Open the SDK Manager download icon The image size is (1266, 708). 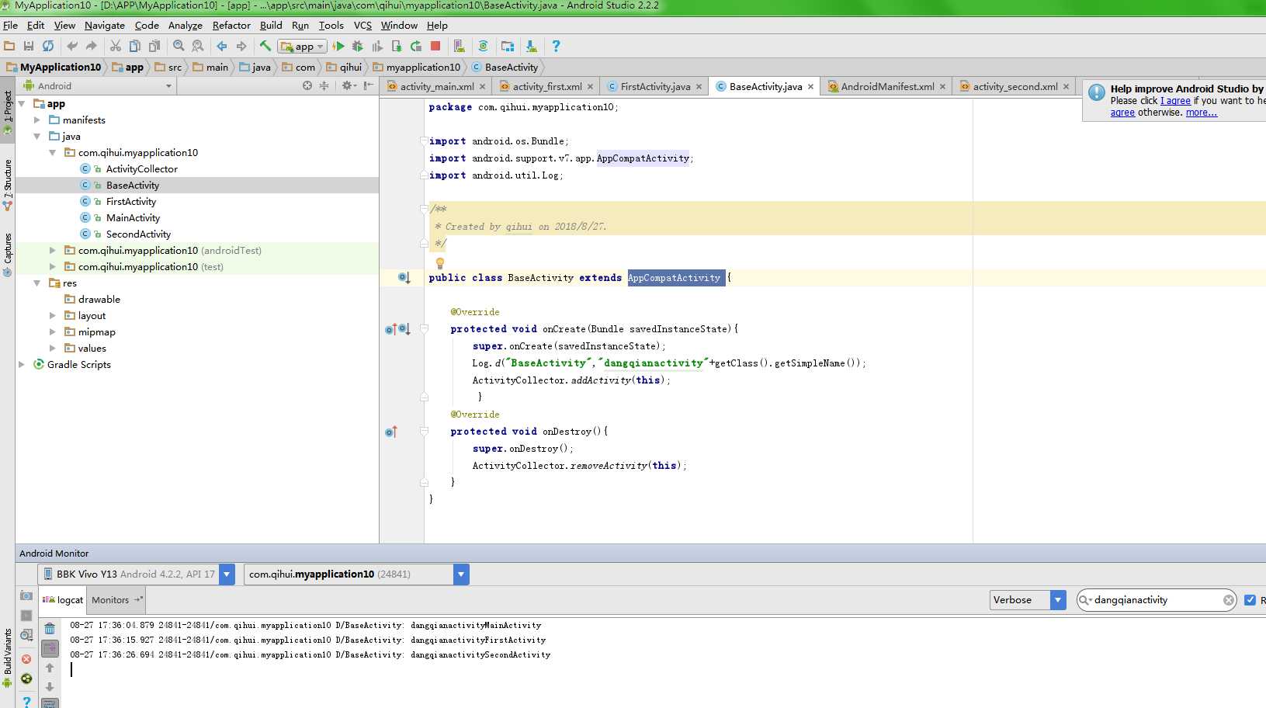click(x=531, y=47)
